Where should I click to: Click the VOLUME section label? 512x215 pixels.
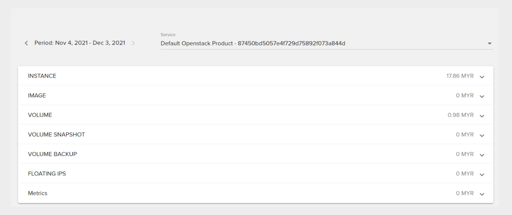coord(40,115)
